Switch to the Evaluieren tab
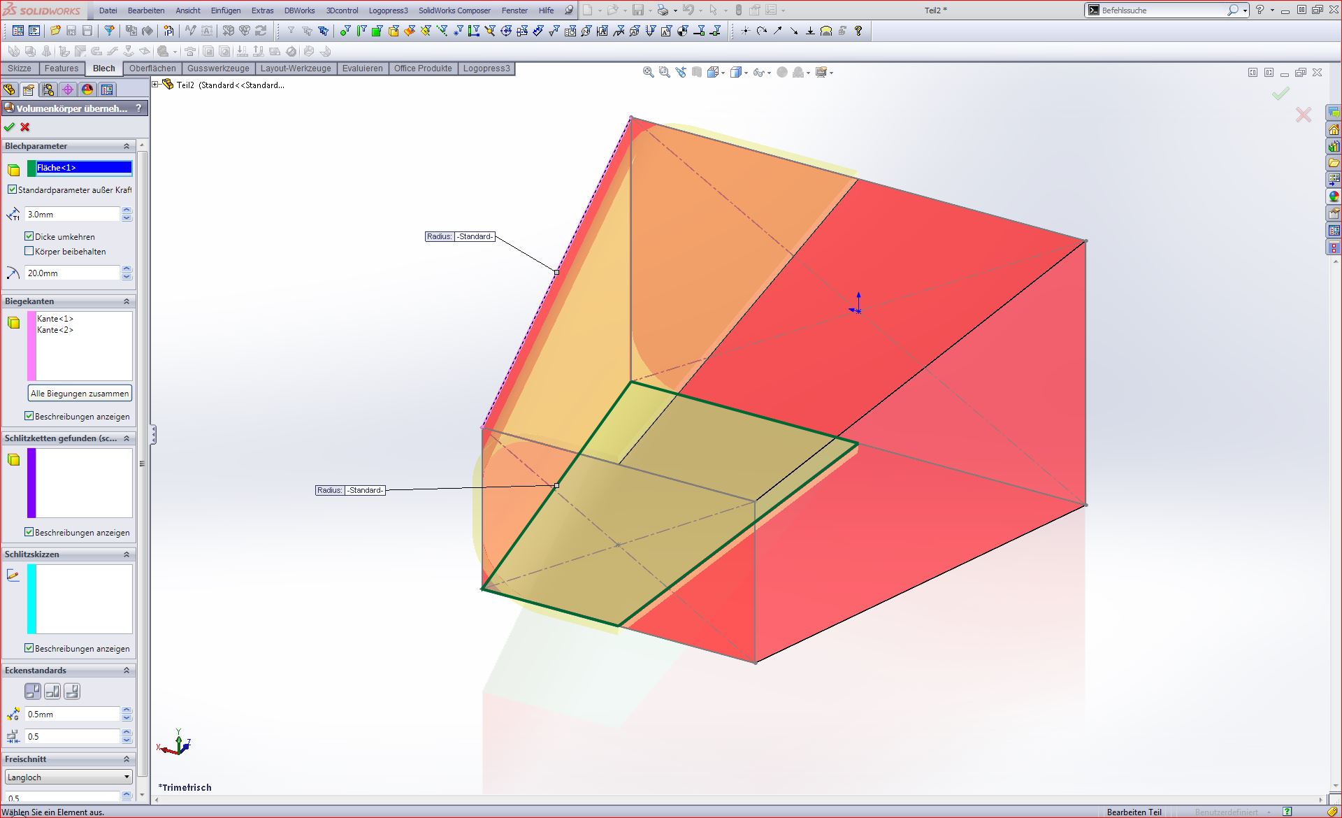Image resolution: width=1342 pixels, height=818 pixels. [x=362, y=69]
